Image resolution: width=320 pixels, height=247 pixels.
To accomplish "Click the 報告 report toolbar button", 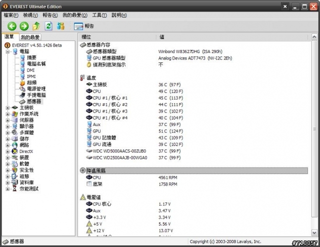I will 84,26.
